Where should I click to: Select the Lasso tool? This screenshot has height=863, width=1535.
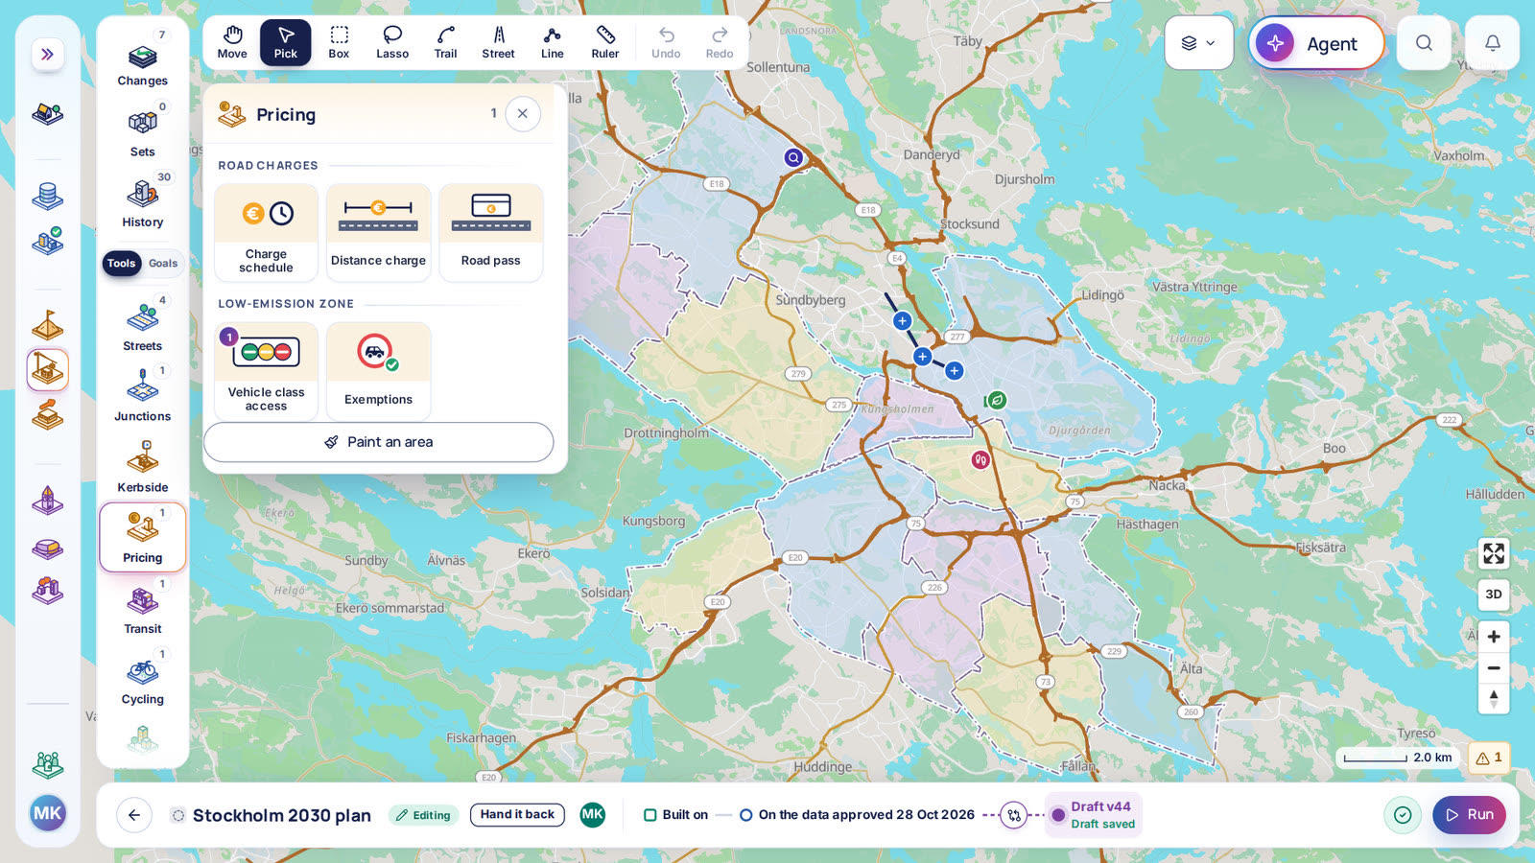coord(392,42)
